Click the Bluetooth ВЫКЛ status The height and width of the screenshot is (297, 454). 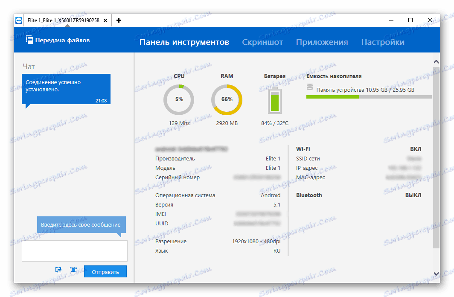[413, 195]
